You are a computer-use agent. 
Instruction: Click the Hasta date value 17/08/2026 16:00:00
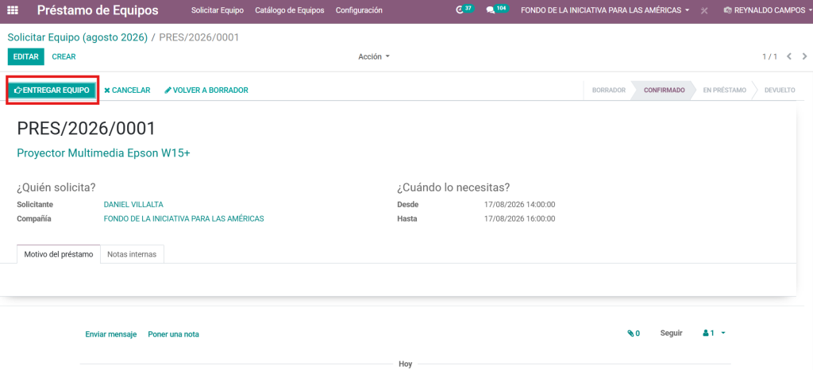point(519,218)
